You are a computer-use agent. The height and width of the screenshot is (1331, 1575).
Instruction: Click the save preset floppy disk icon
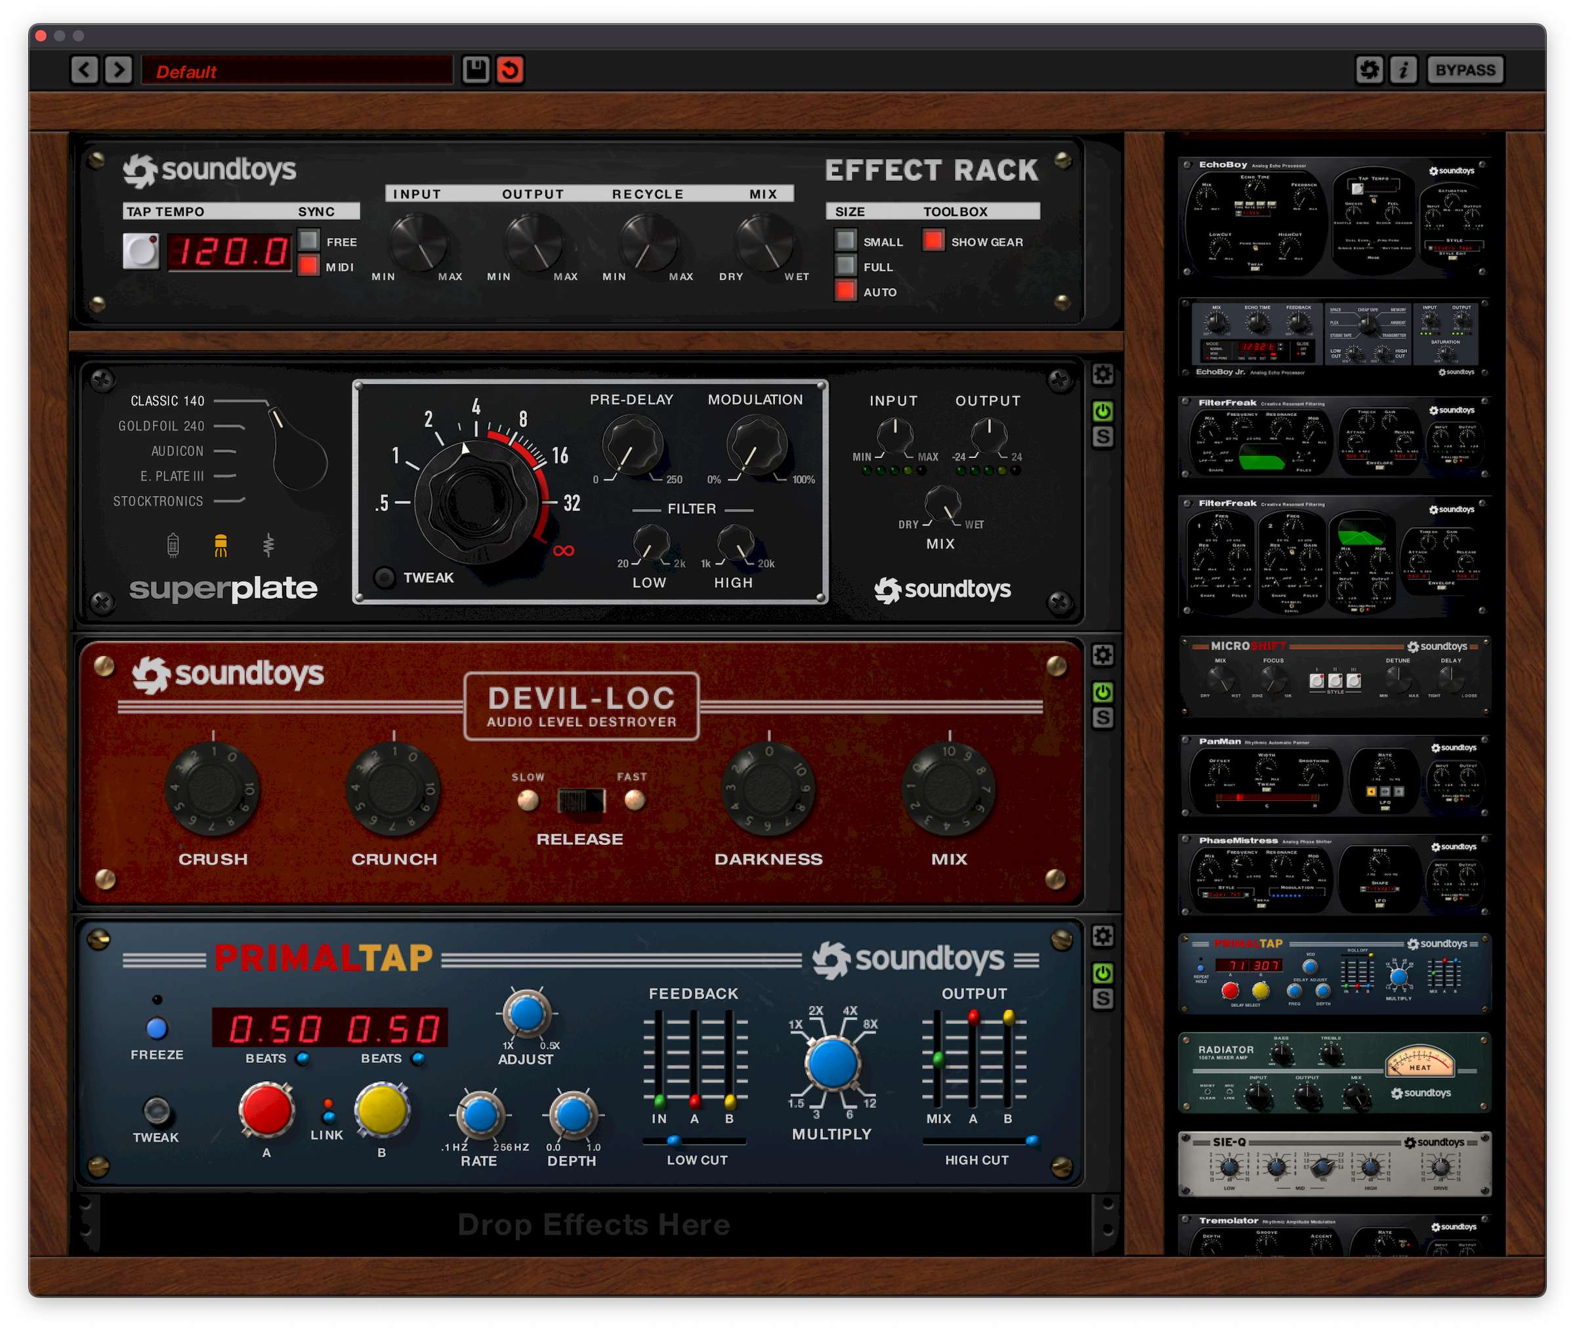(x=475, y=70)
